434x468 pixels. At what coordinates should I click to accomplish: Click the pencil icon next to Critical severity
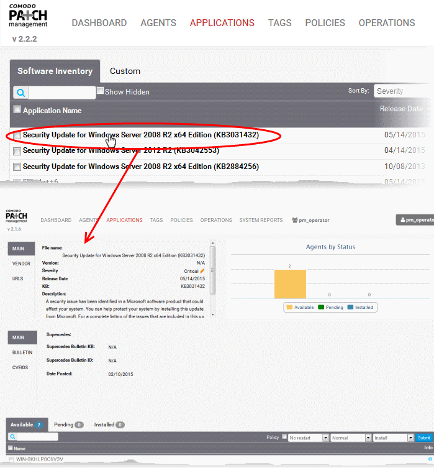coord(202,271)
